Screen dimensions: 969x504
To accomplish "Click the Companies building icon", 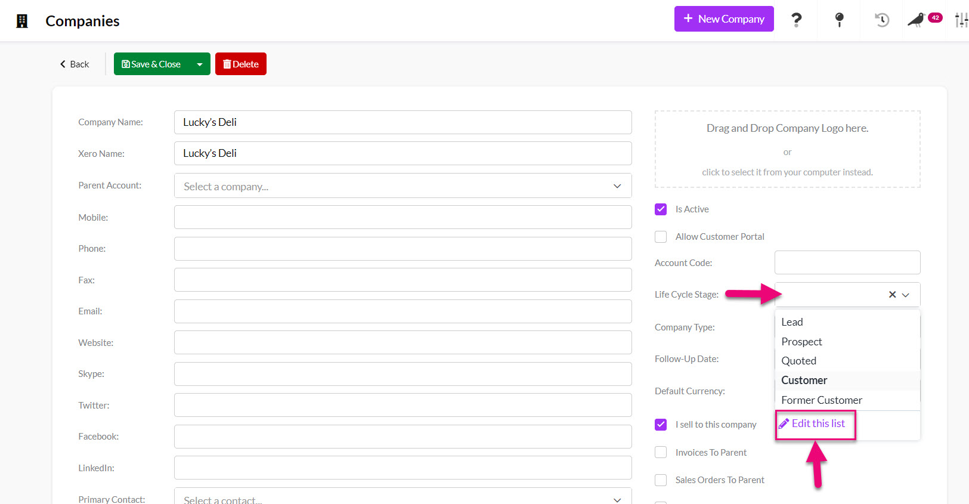I will pyautogui.click(x=22, y=21).
